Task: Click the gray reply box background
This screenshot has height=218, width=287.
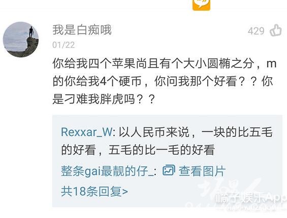Action: point(167,161)
